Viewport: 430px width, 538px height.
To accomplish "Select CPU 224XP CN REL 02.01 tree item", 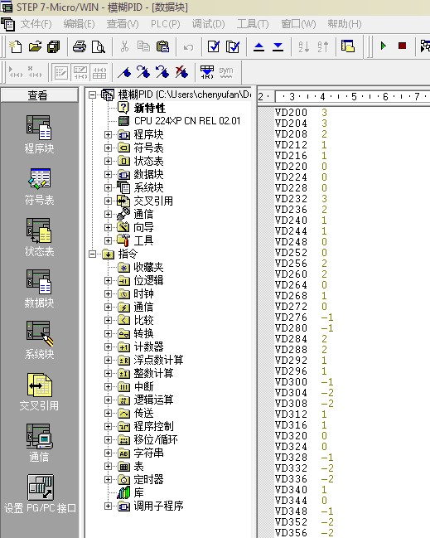I will pos(187,121).
